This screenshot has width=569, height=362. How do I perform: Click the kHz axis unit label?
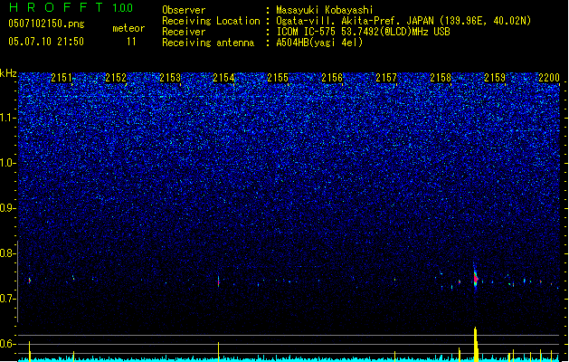(8, 73)
